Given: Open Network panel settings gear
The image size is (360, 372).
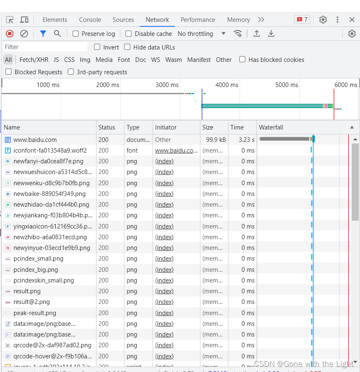Looking at the screenshot, I should (352, 34).
